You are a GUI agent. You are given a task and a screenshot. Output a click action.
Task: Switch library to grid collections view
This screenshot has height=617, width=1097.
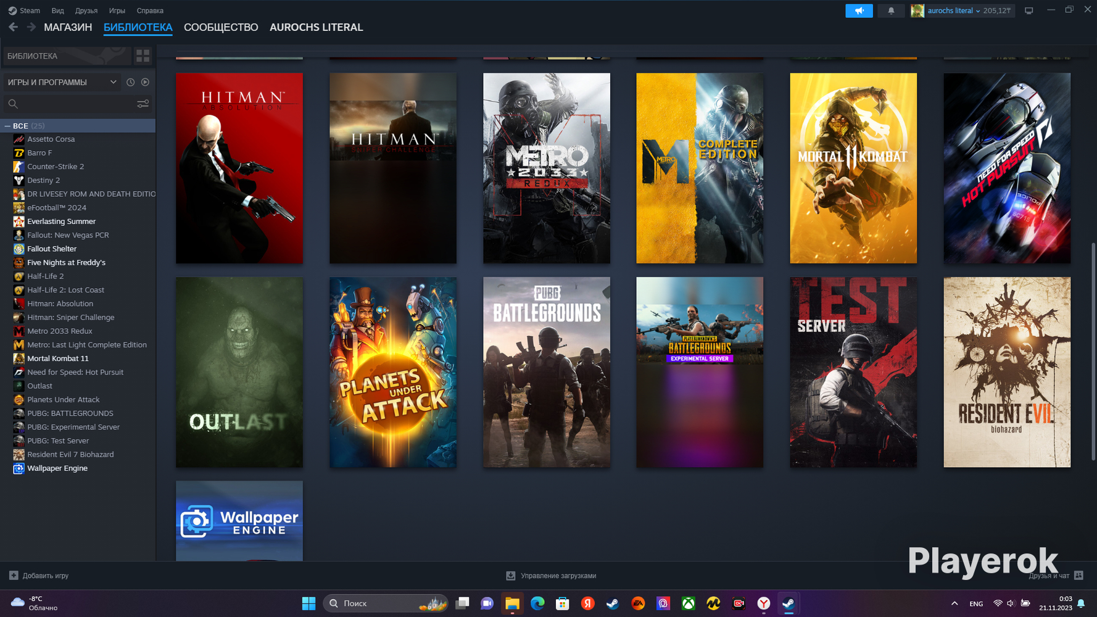pos(143,56)
